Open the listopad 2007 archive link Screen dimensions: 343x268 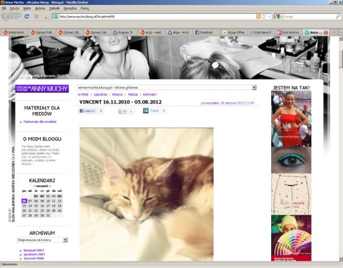point(34,250)
